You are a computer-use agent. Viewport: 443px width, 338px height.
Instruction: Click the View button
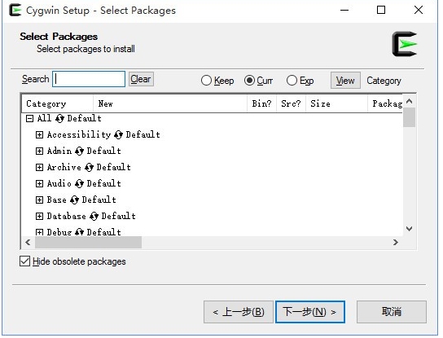tap(345, 81)
